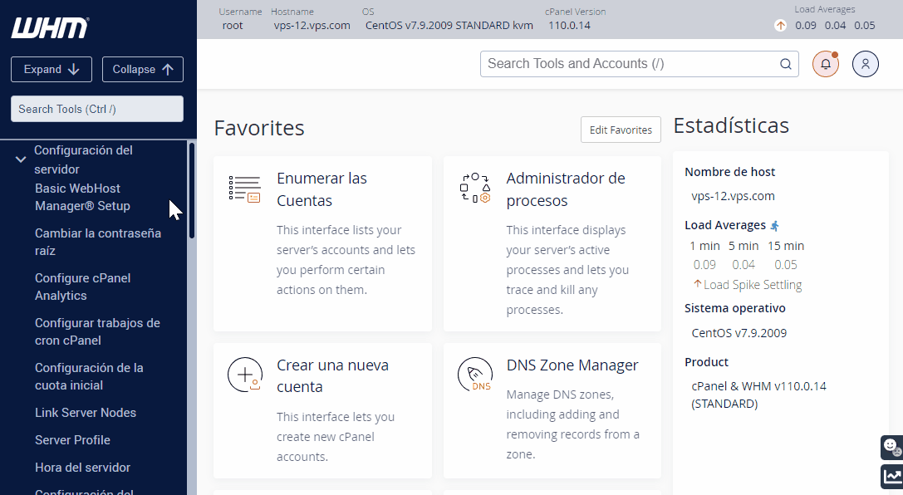Image resolution: width=903 pixels, height=495 pixels.
Task: Click the root username in header
Action: coord(233,25)
